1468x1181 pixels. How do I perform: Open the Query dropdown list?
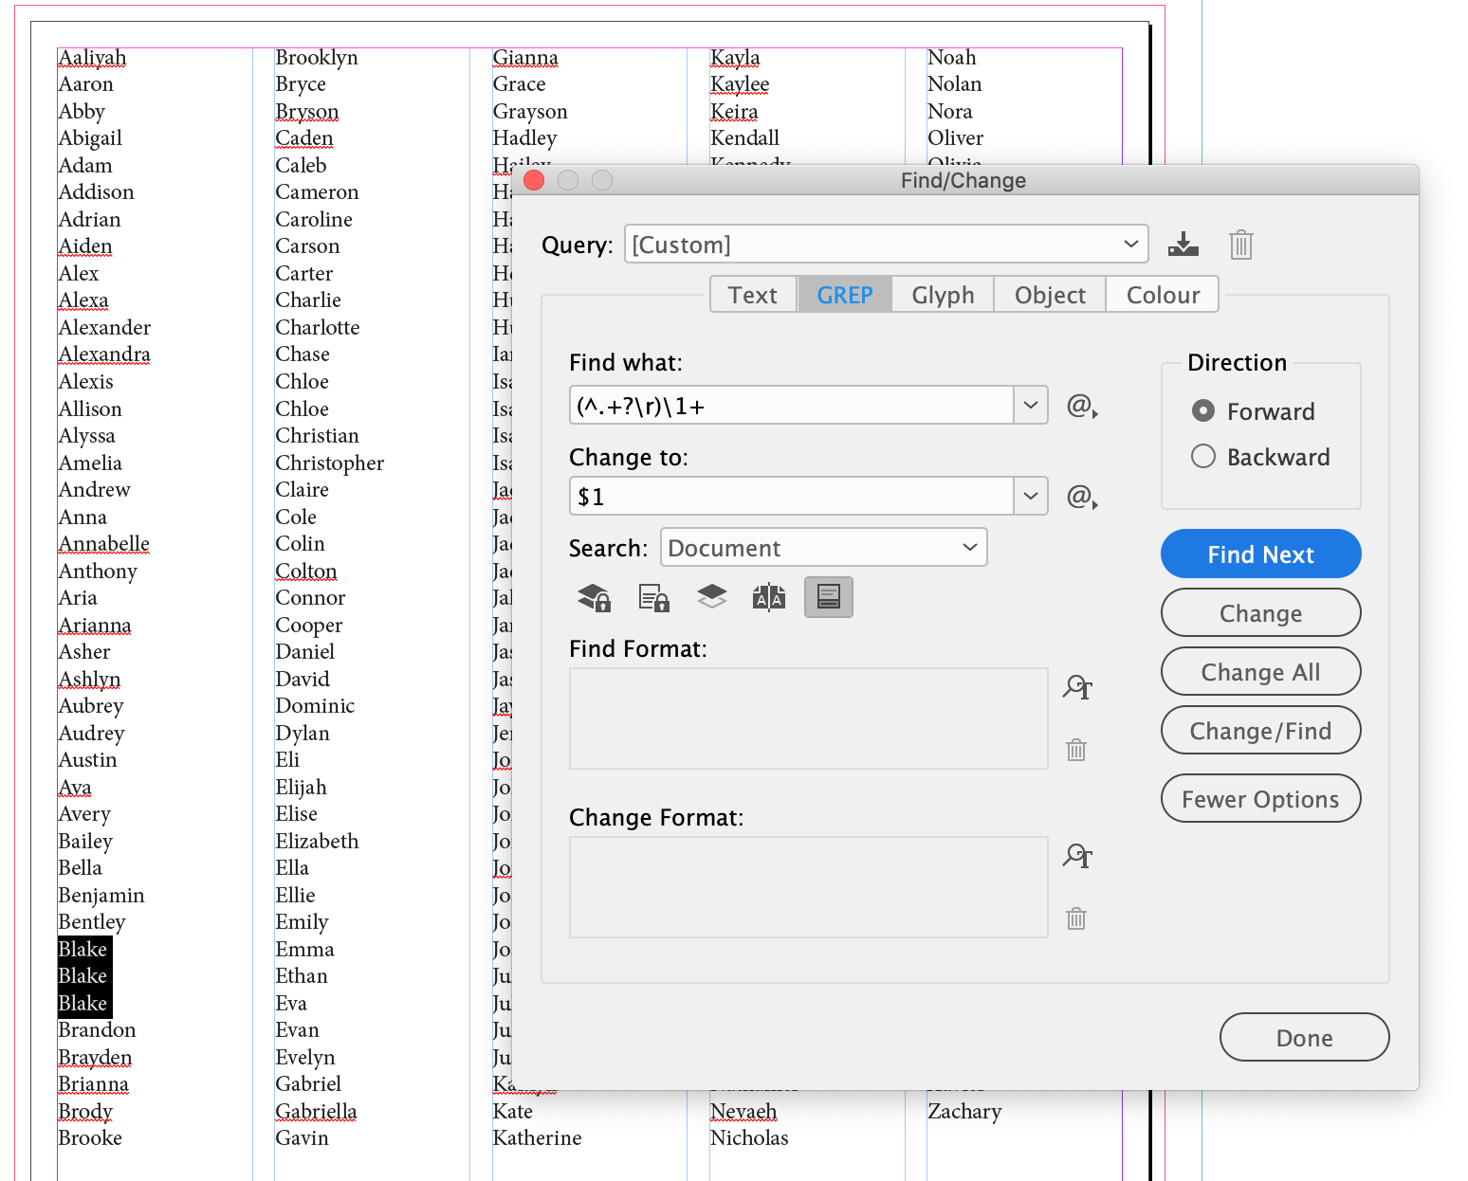(x=1129, y=244)
